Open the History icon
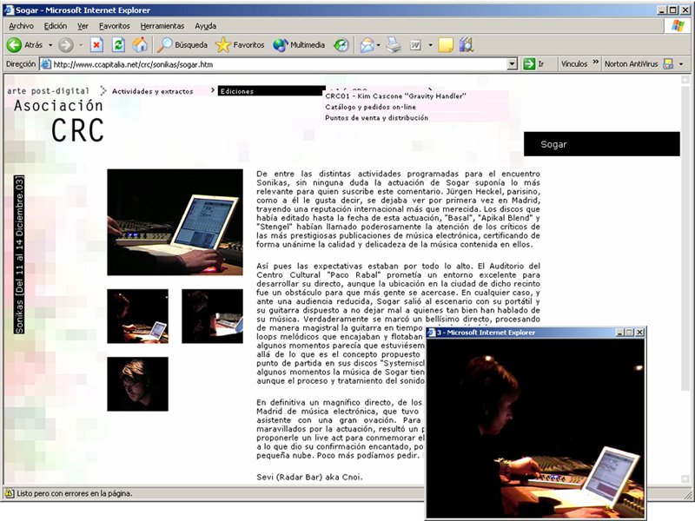 click(341, 45)
